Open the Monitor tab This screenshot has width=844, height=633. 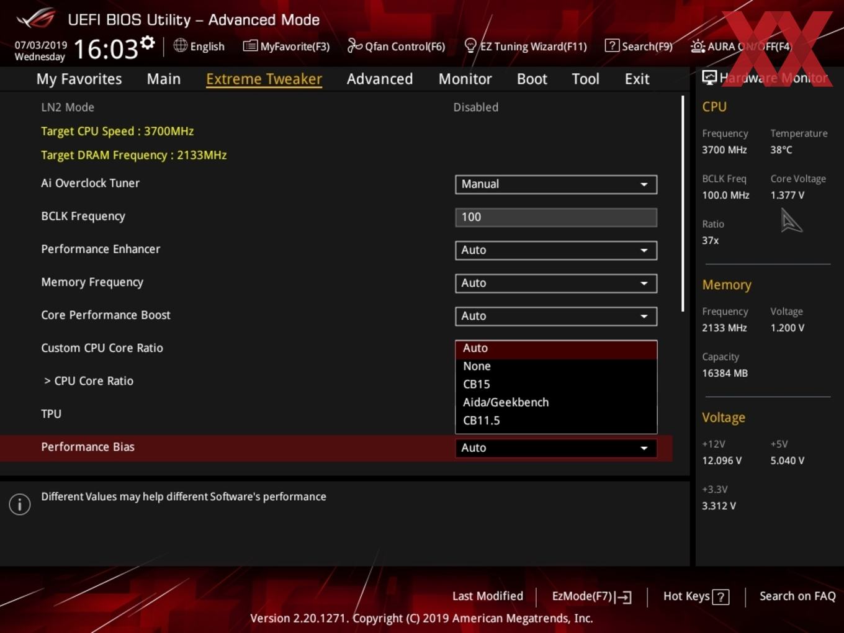click(x=465, y=79)
